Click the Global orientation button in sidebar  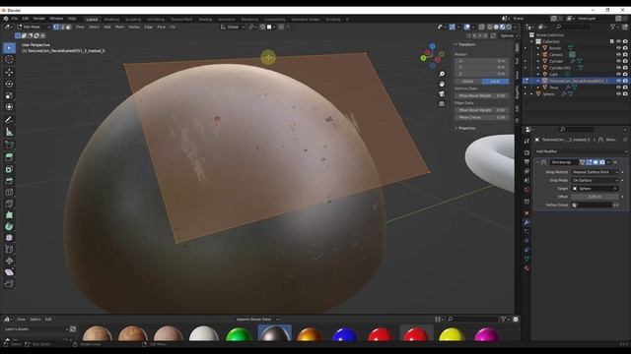tap(468, 82)
